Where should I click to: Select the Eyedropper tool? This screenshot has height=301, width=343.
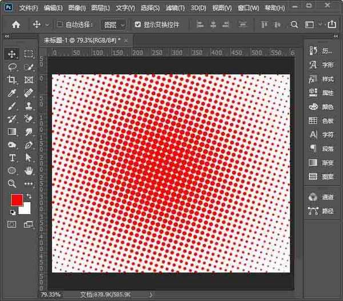12,93
